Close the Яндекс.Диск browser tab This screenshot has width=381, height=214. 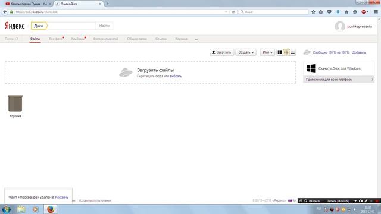pyautogui.click(x=99, y=4)
